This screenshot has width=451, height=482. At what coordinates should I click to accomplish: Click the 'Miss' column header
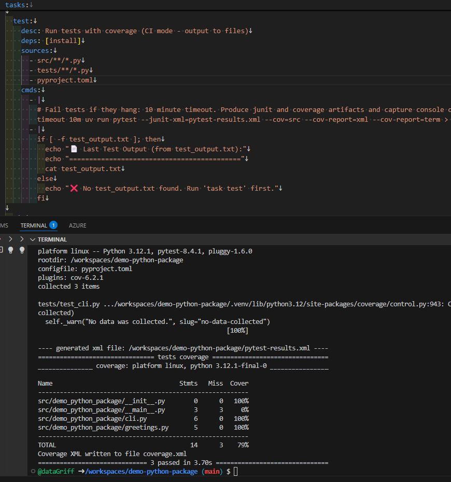216,384
